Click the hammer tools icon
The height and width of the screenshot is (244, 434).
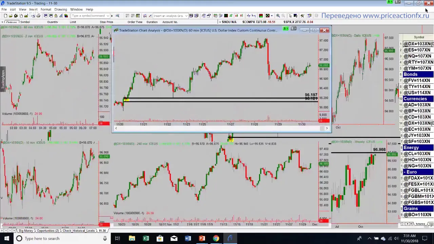(302, 16)
